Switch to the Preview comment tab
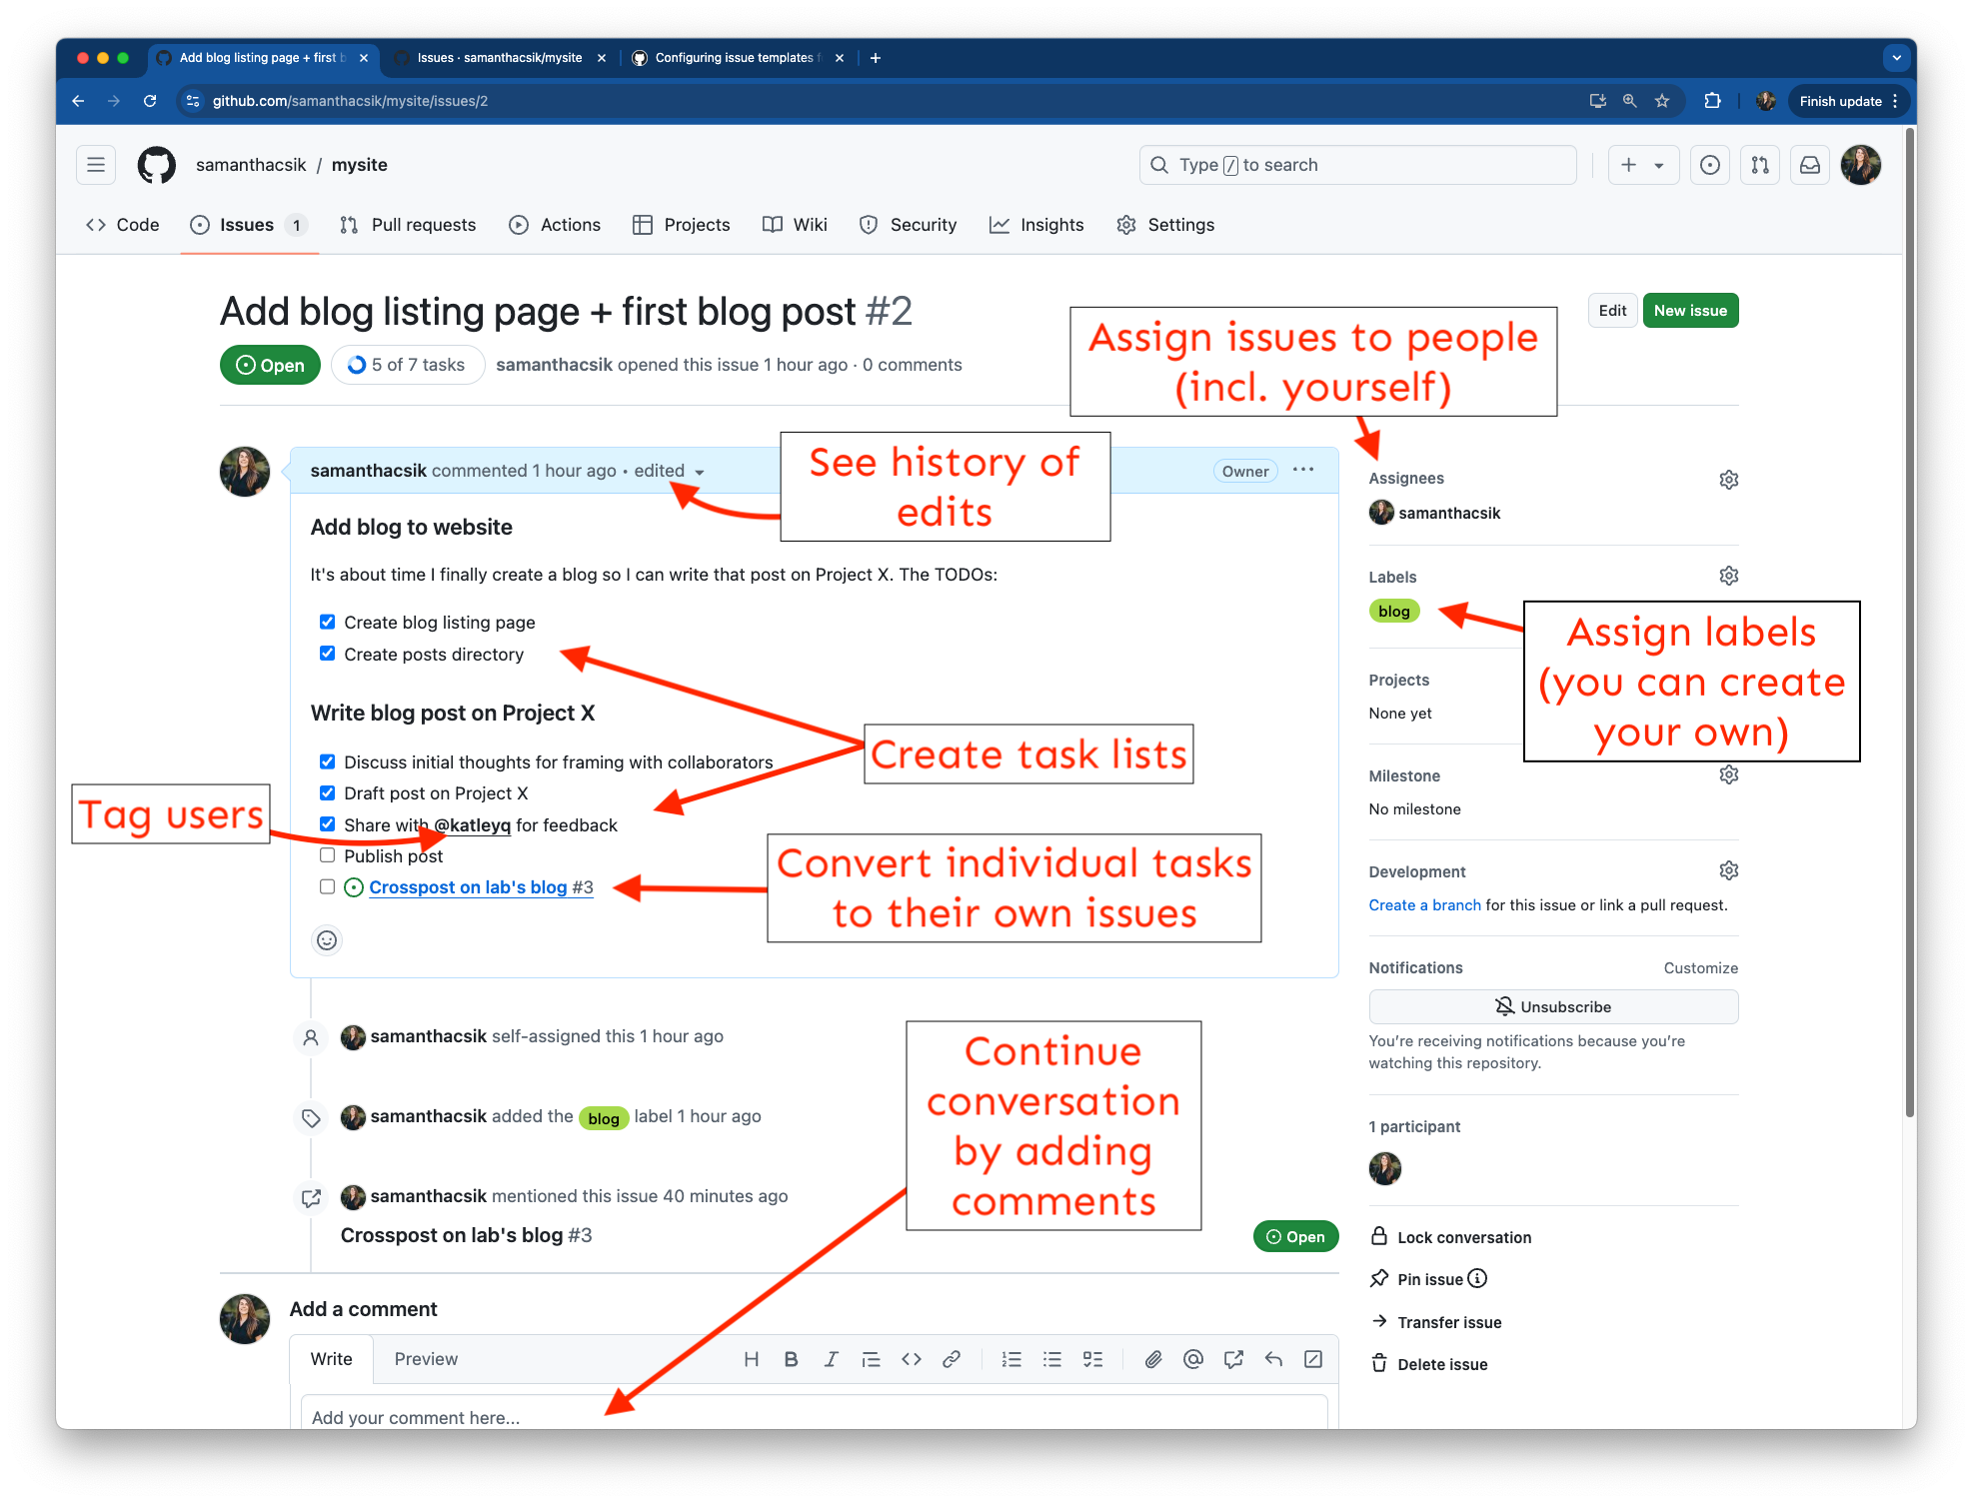The width and height of the screenshot is (1973, 1503). 426,1359
